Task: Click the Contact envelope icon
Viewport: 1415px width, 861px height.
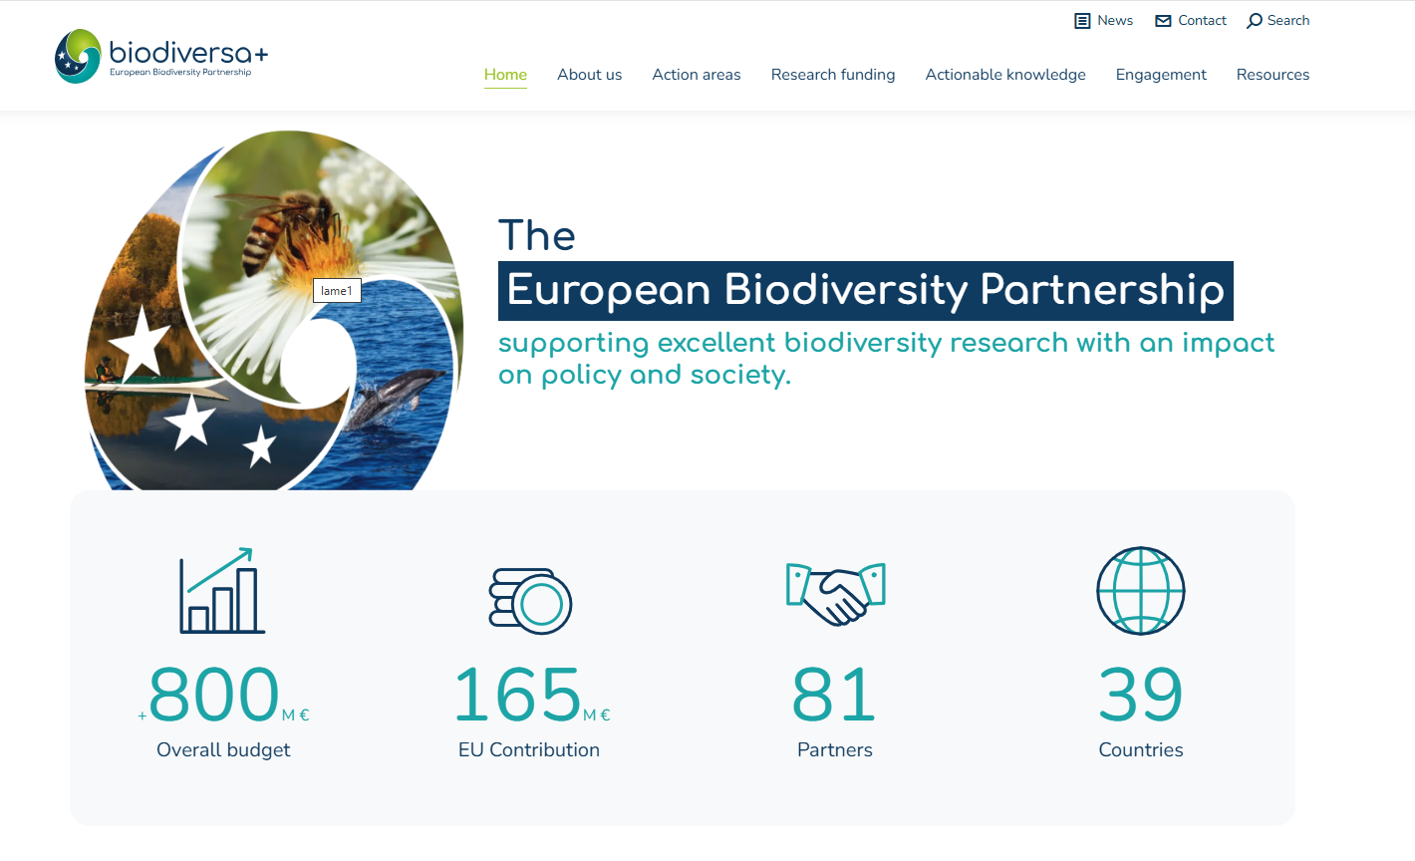Action: [x=1163, y=21]
